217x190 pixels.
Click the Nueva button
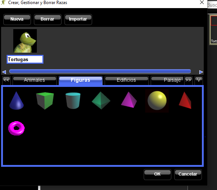17,20
